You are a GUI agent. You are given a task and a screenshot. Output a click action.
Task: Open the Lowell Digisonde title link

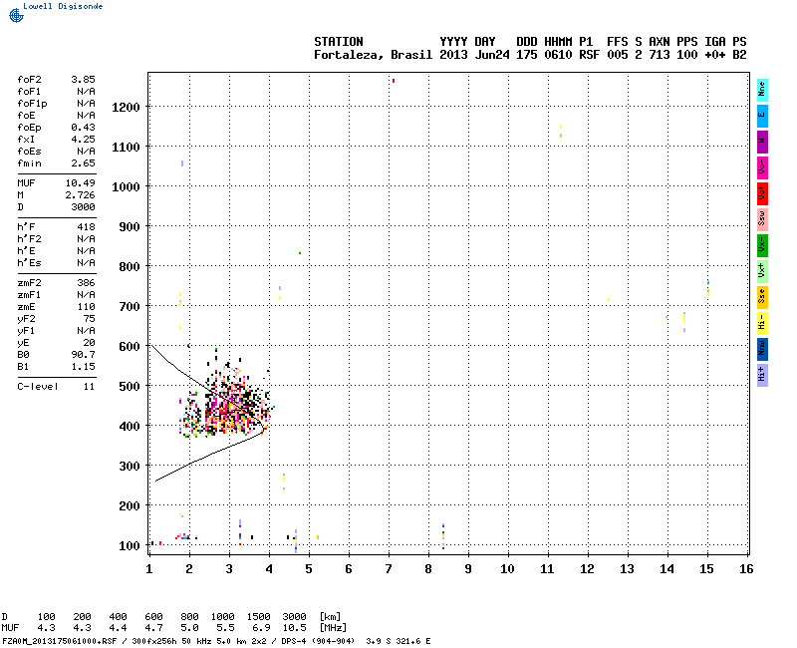coord(63,6)
